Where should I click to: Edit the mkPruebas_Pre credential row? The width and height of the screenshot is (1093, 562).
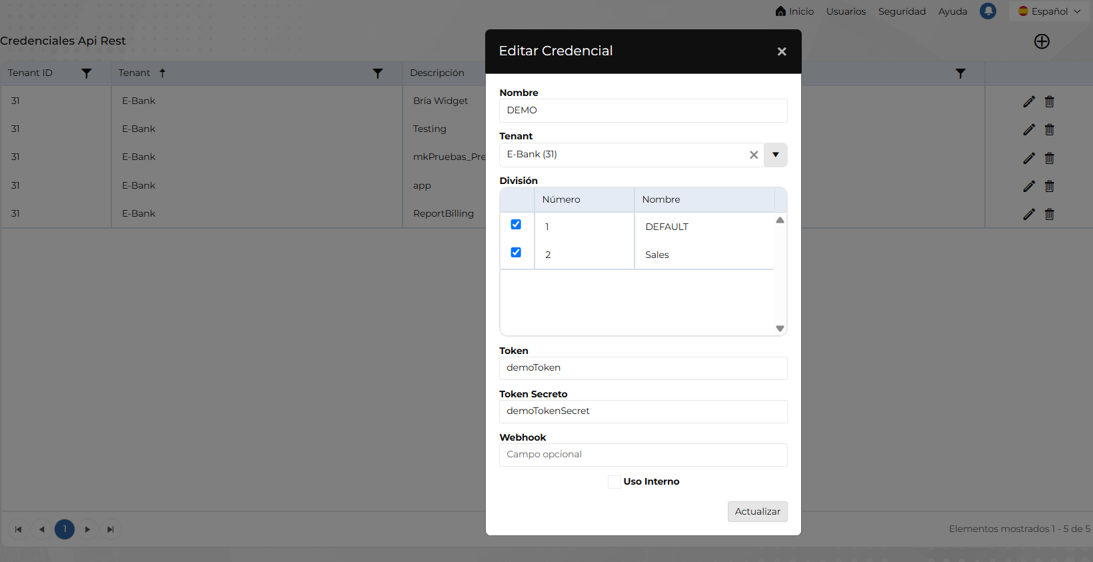[x=1029, y=158]
